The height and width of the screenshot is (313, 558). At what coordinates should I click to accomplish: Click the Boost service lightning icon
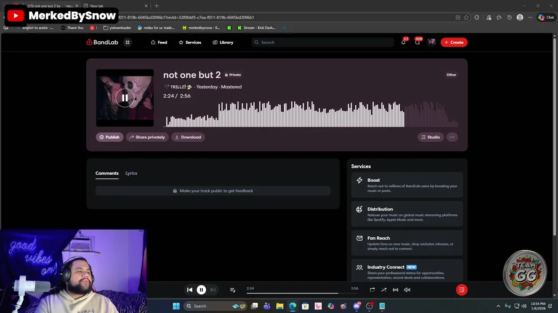[x=359, y=180]
